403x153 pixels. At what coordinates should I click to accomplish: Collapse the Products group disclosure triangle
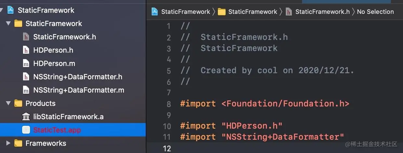[8, 103]
